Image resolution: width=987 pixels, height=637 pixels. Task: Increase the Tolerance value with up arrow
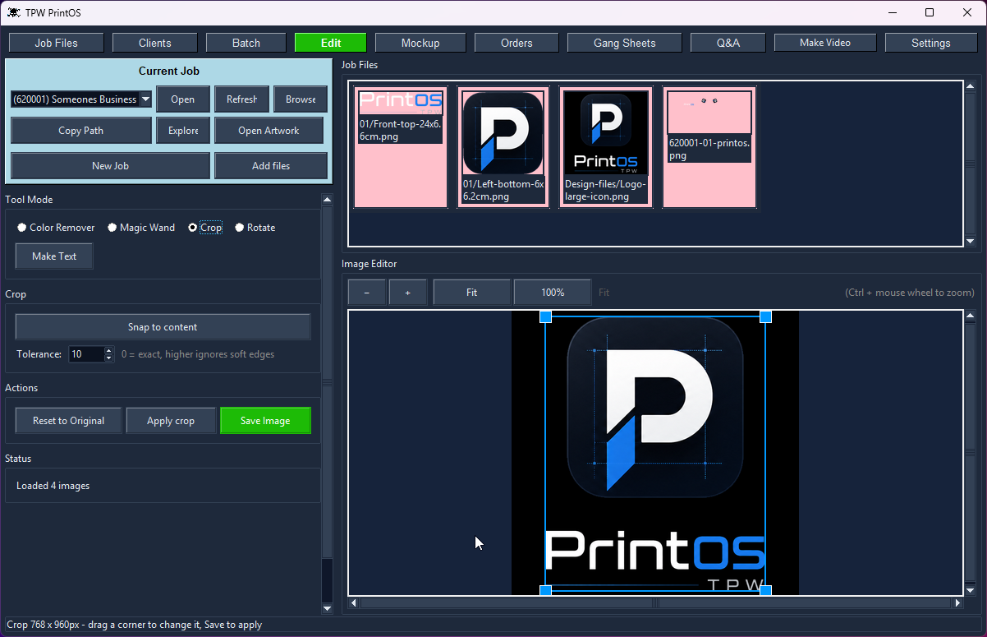point(108,351)
